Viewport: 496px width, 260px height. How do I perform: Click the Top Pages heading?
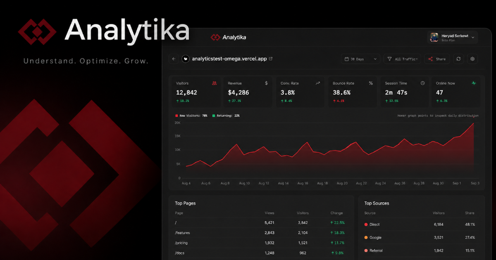coord(185,203)
